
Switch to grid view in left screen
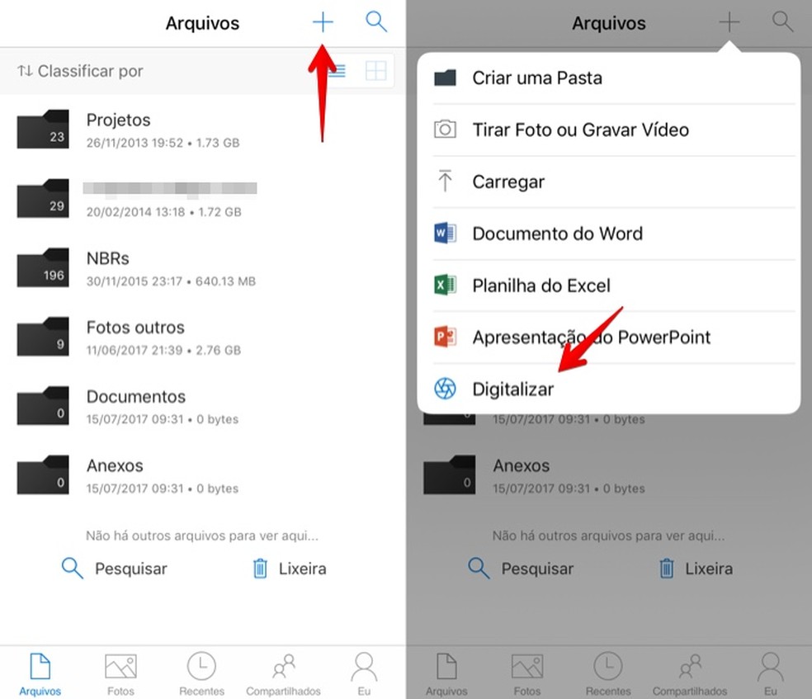pyautogui.click(x=376, y=70)
